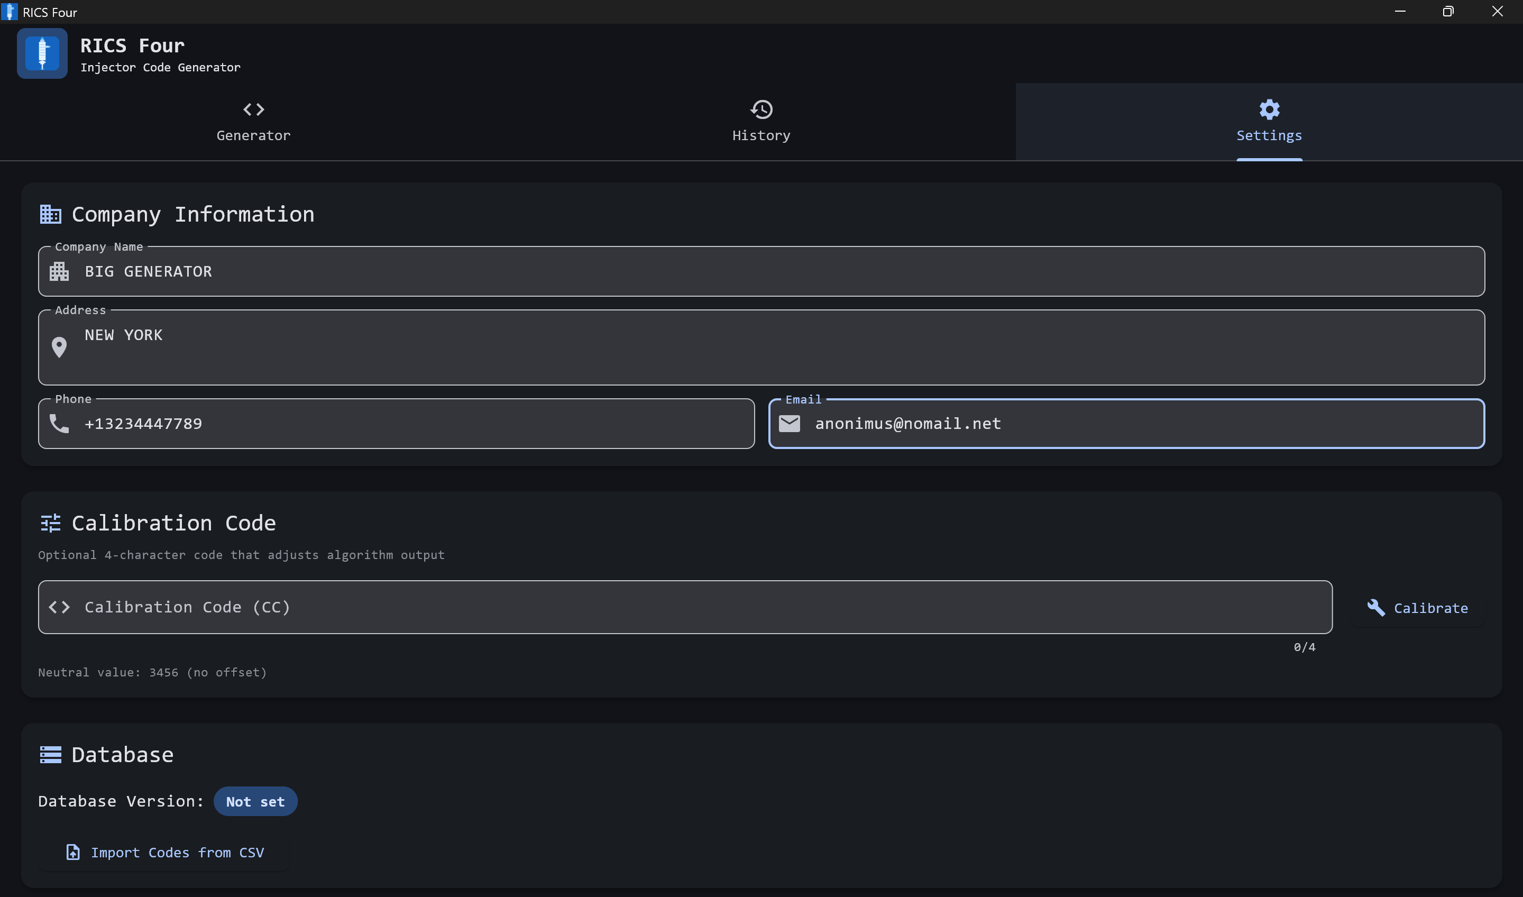The image size is (1523, 897).
Task: Click the building icon in Company Name field
Action: 59,271
